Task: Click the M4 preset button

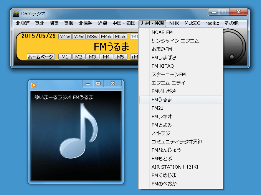Action: (106, 57)
